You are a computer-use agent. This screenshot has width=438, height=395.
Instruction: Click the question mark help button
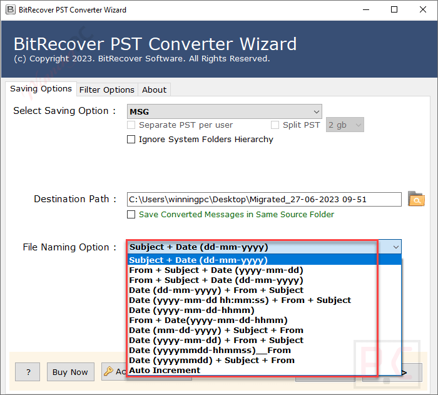coord(28,372)
